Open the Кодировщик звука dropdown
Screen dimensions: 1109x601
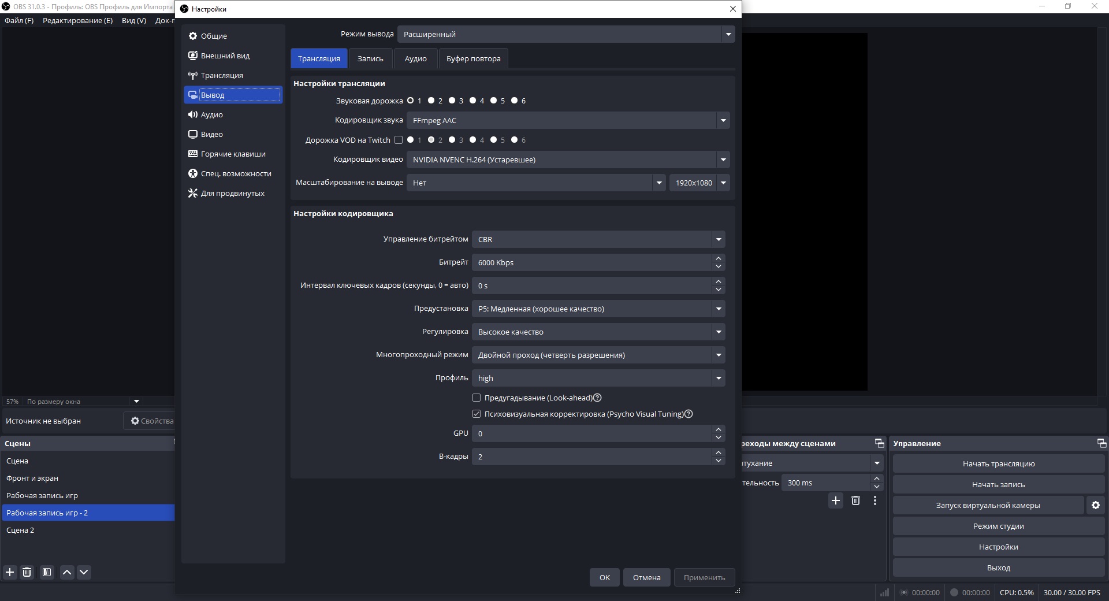pyautogui.click(x=568, y=120)
